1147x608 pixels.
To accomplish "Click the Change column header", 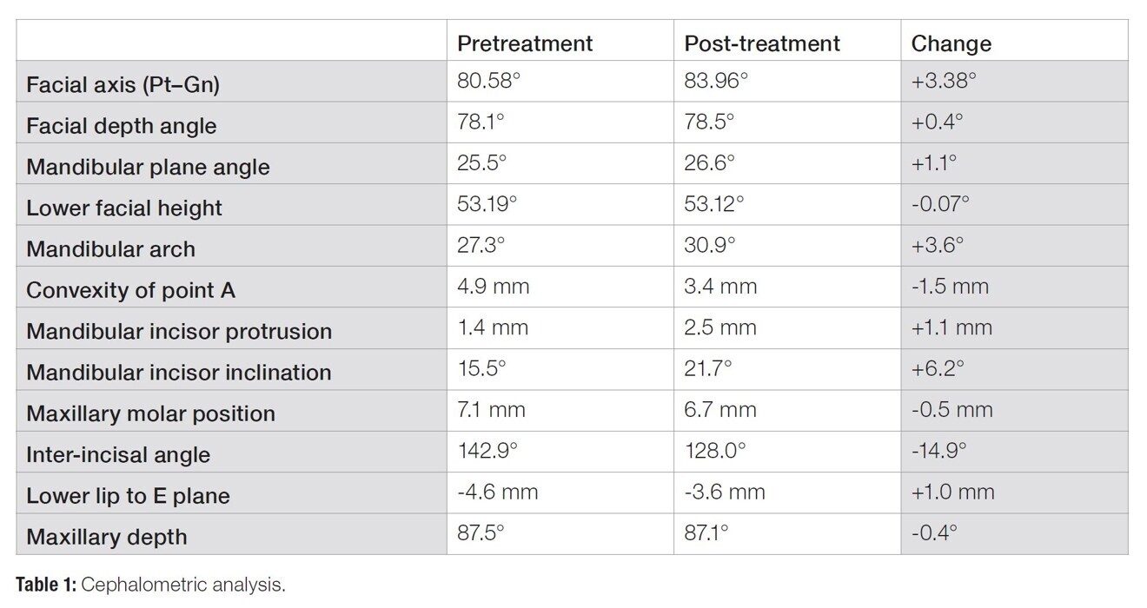I will (x=951, y=43).
